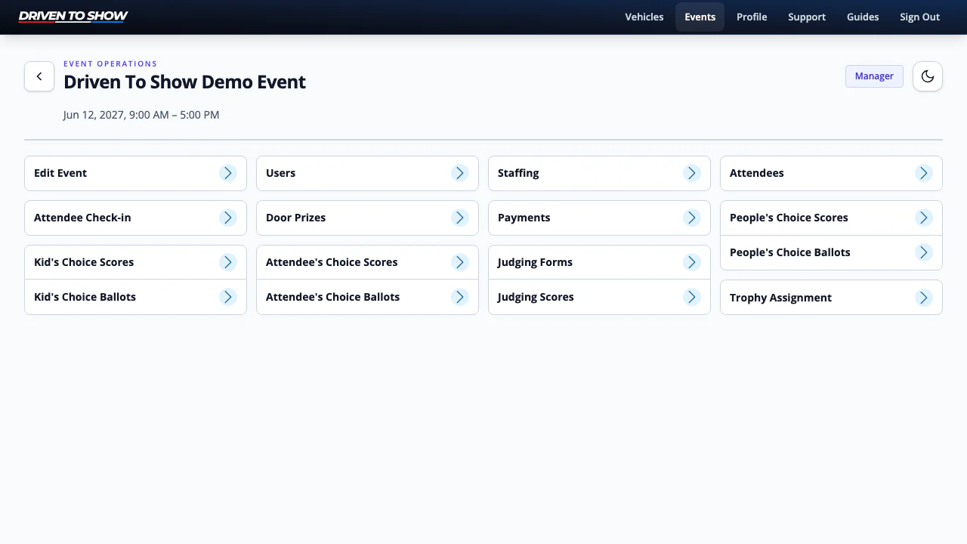
Task: Open the Attendee Check-in label
Action: pyautogui.click(x=82, y=218)
